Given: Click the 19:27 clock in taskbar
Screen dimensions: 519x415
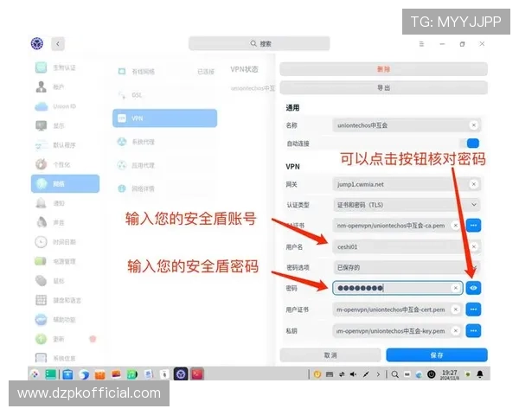Looking at the screenshot, I should tap(449, 374).
